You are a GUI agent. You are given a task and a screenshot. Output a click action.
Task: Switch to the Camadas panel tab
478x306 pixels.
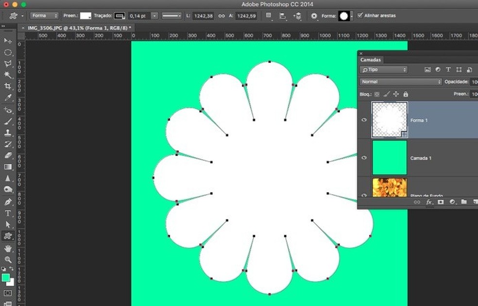(x=370, y=60)
